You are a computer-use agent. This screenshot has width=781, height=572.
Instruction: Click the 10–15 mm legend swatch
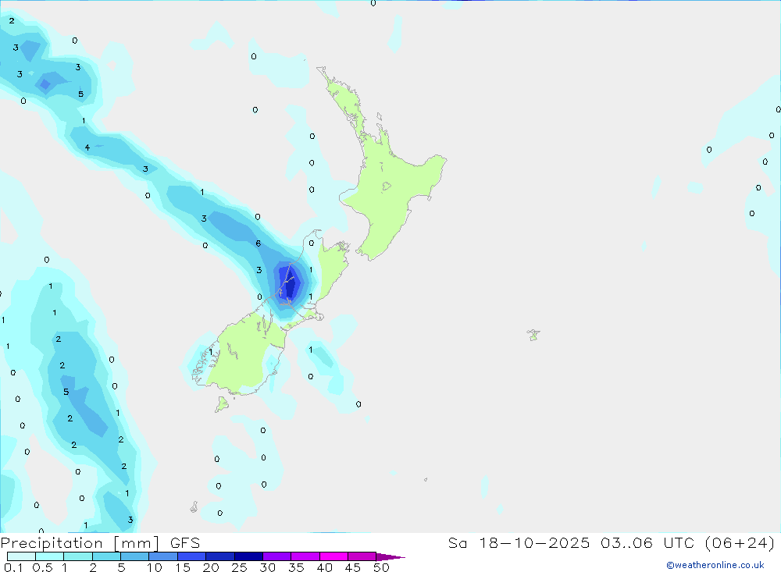pos(163,556)
